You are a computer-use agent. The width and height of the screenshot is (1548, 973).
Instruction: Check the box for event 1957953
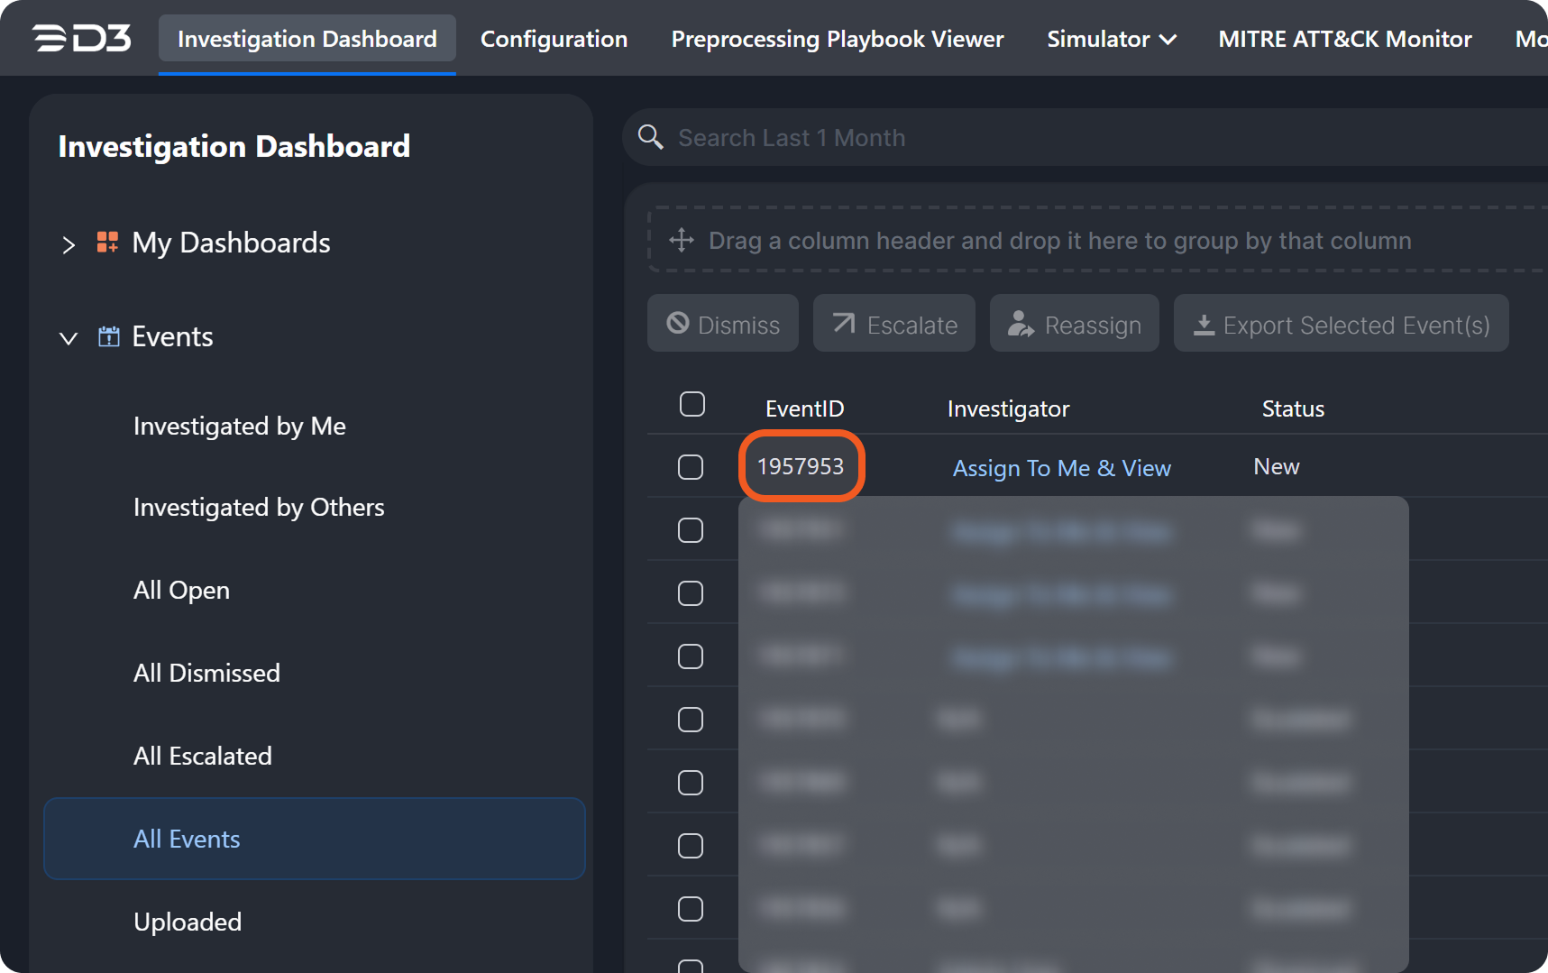point(691,467)
